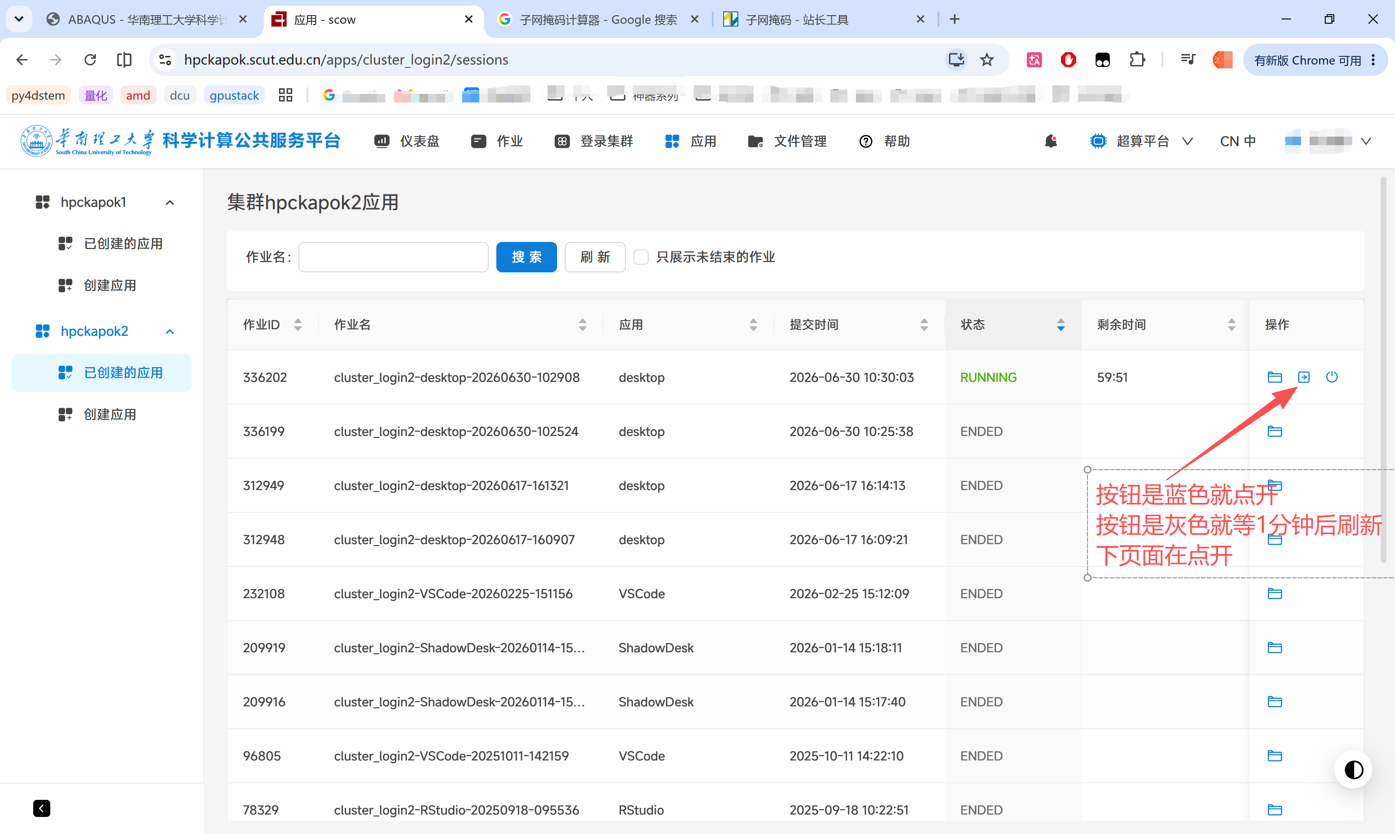Viewport: 1395px width, 834px height.
Task: Click site information icon in address bar
Action: point(165,60)
